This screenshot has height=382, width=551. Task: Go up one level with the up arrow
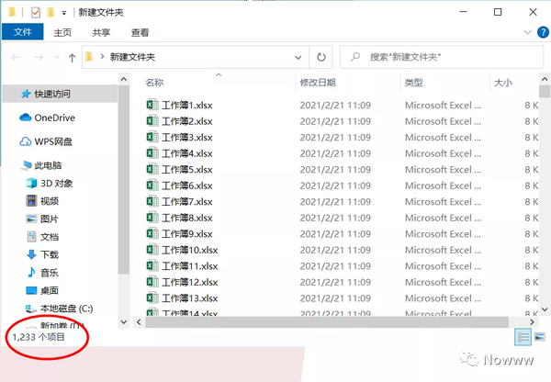tap(72, 57)
